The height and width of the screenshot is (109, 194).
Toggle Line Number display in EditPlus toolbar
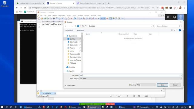tap(104, 18)
